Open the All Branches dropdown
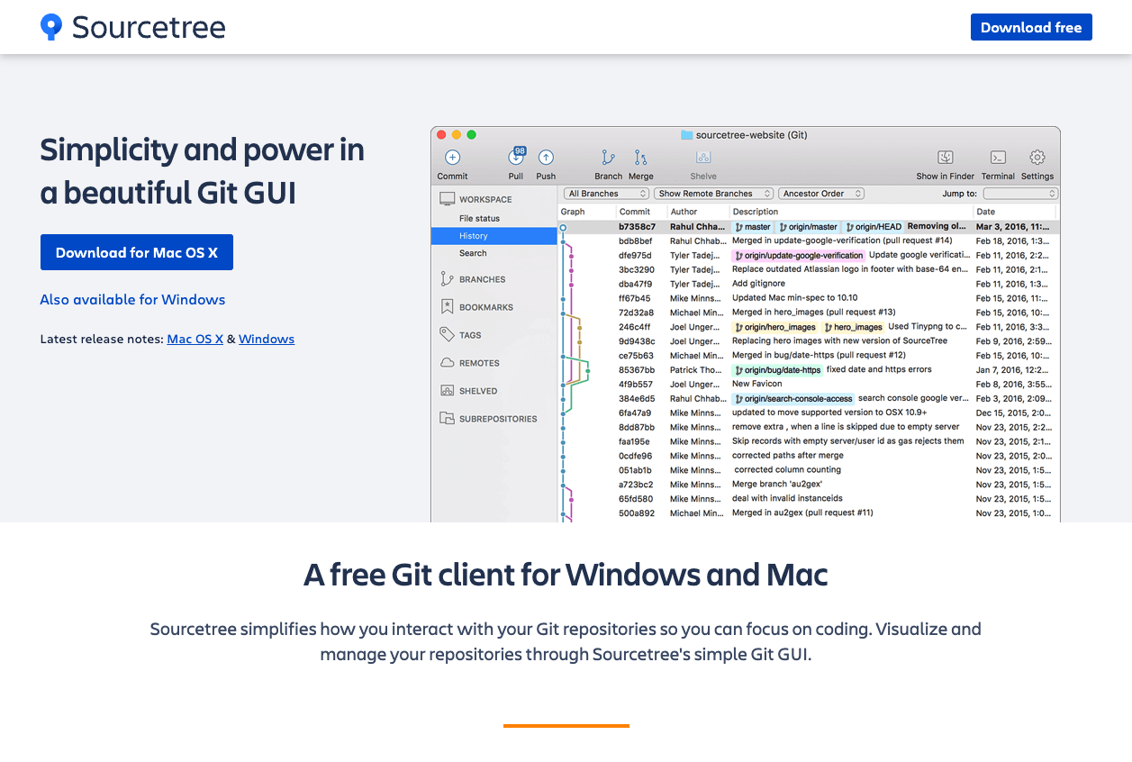This screenshot has height=762, width=1132. [607, 194]
